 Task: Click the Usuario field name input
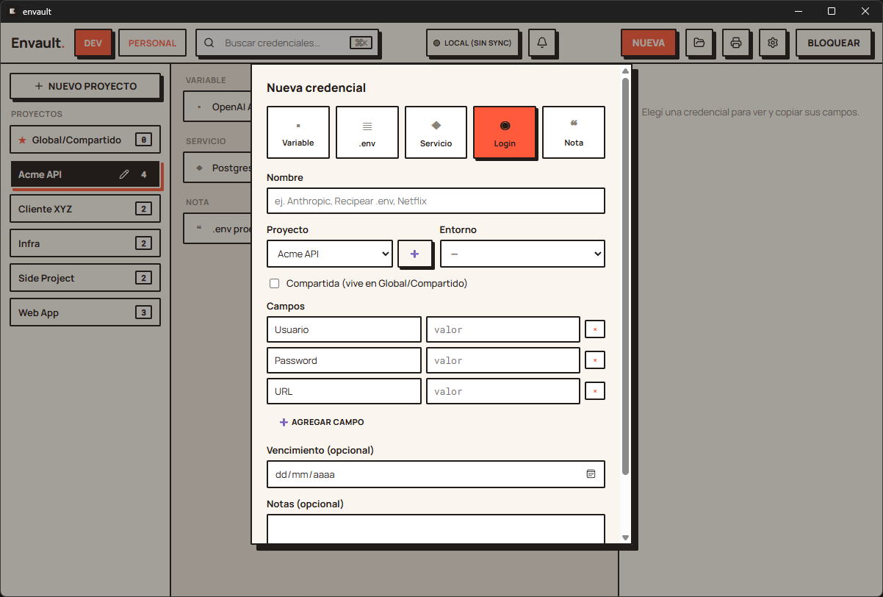click(x=344, y=329)
